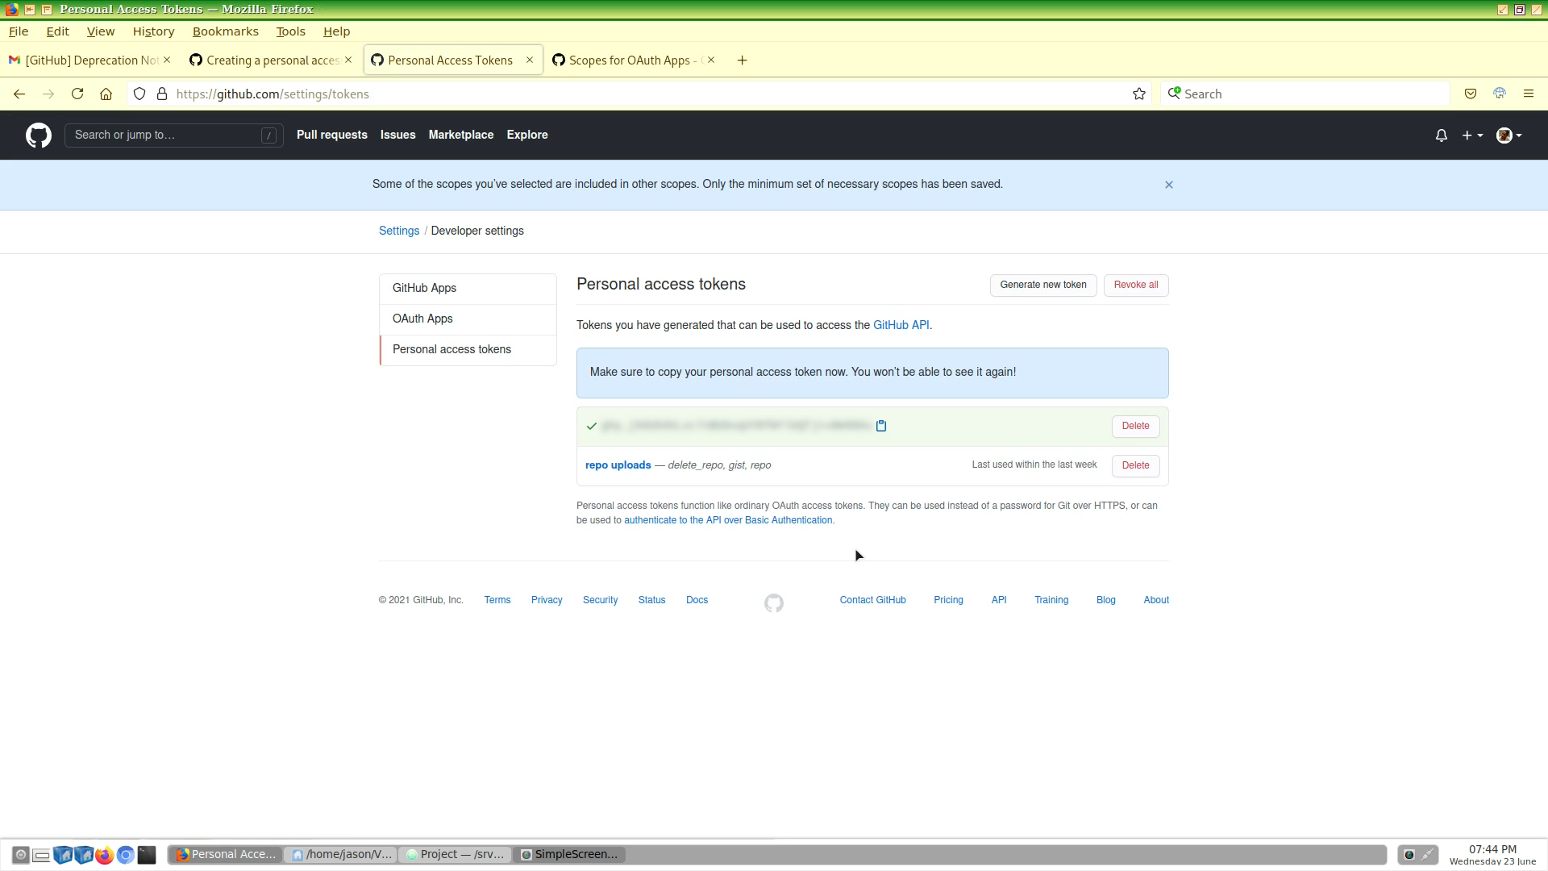
Task: Launch Firefox from the taskbar panel
Action: pyautogui.click(x=105, y=855)
